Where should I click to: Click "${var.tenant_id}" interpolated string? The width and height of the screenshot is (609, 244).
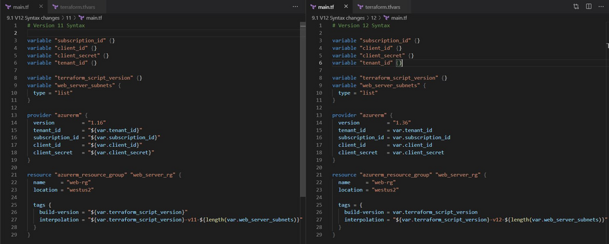[115, 130]
